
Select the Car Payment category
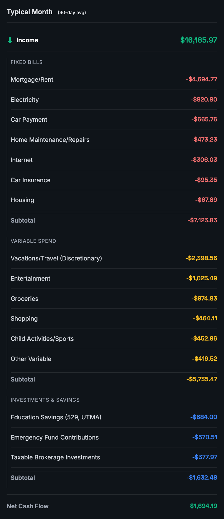pos(29,120)
